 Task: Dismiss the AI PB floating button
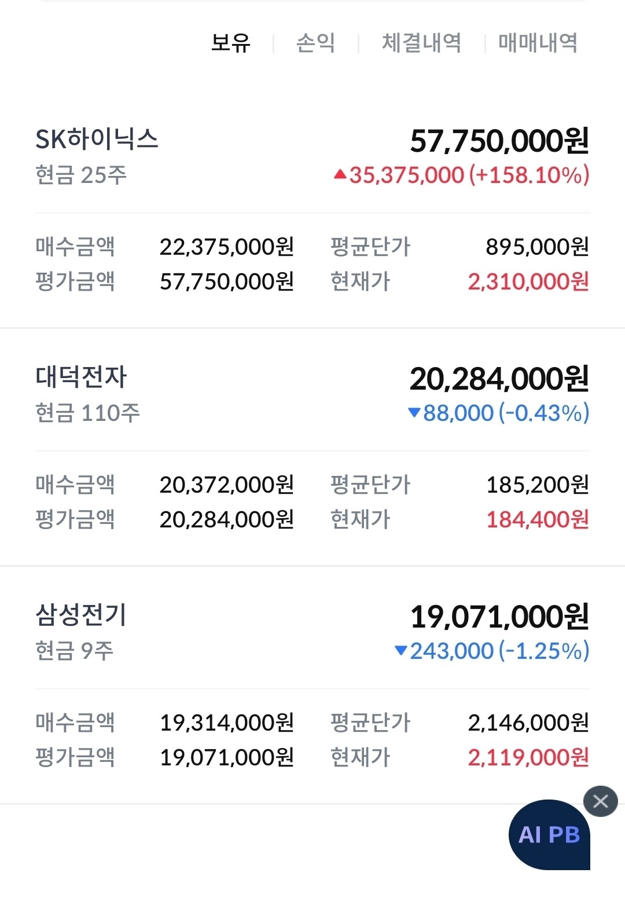(600, 801)
